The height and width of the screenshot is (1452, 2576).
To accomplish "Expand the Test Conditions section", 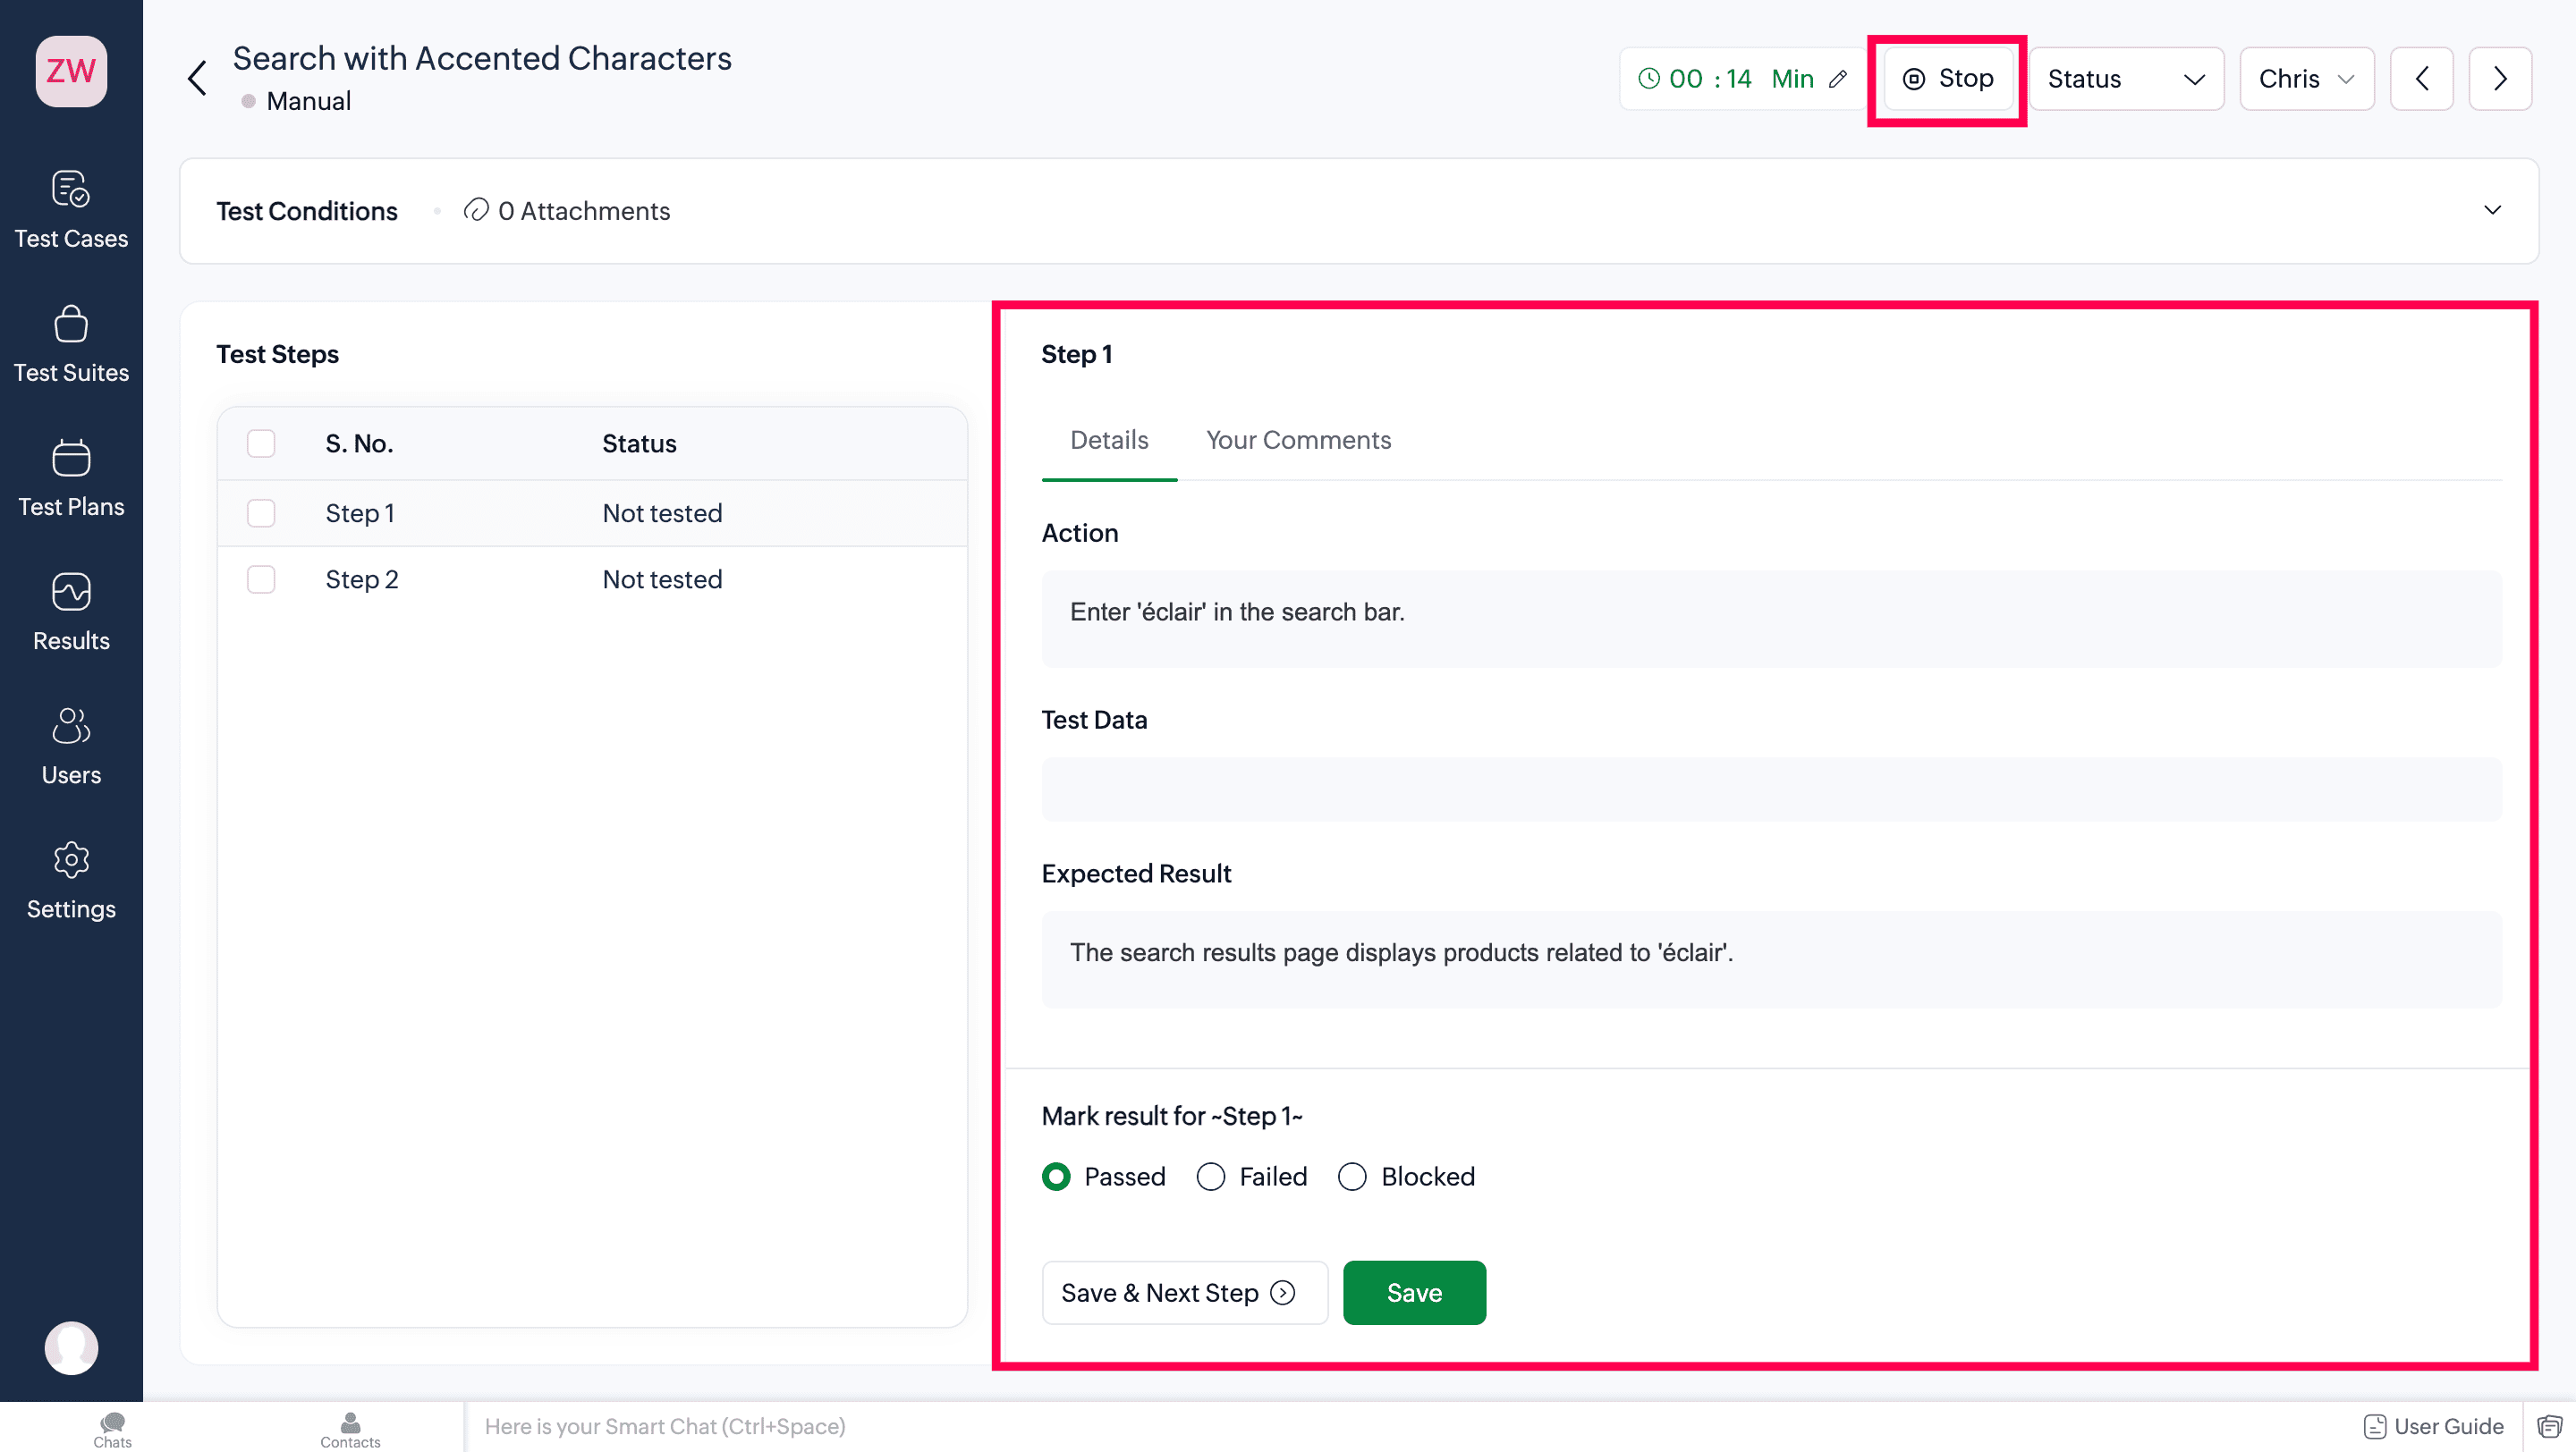I will click(2492, 210).
